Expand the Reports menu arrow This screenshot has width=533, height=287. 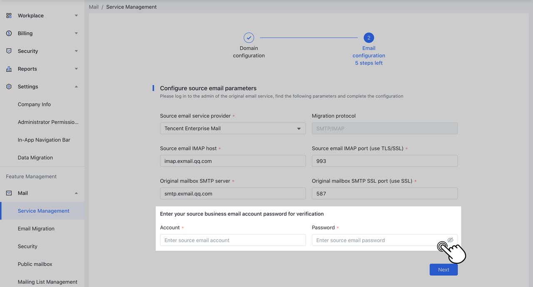tap(76, 69)
